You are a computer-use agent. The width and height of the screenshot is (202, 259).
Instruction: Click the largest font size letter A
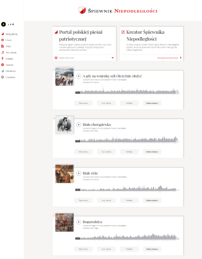pyautogui.click(x=13, y=24)
